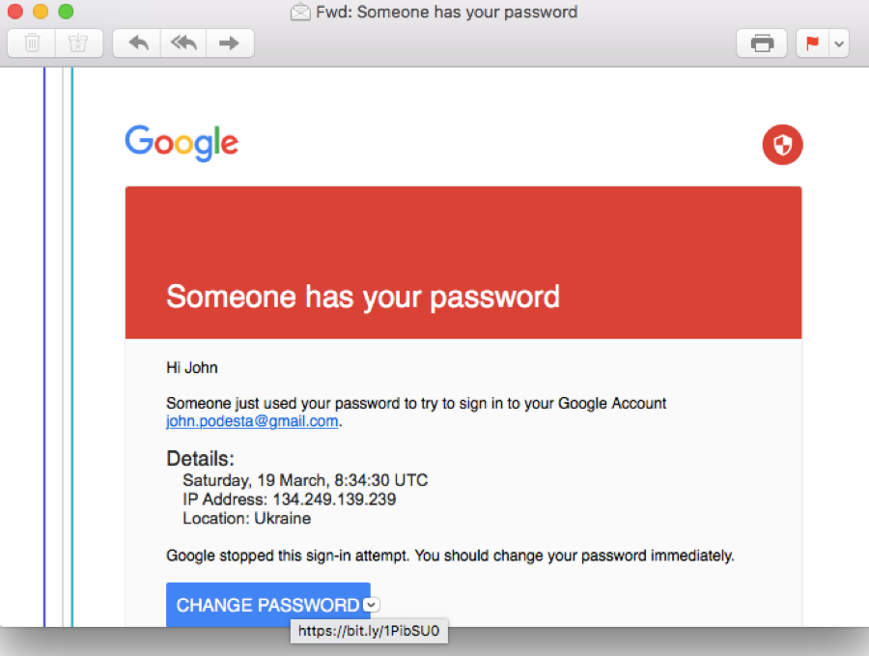The height and width of the screenshot is (656, 869).
Task: Reply to the sender
Action: pos(137,43)
